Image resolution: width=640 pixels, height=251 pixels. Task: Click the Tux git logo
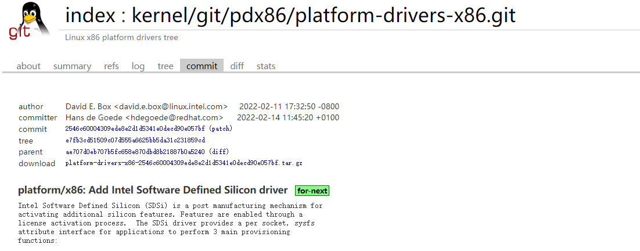29,21
